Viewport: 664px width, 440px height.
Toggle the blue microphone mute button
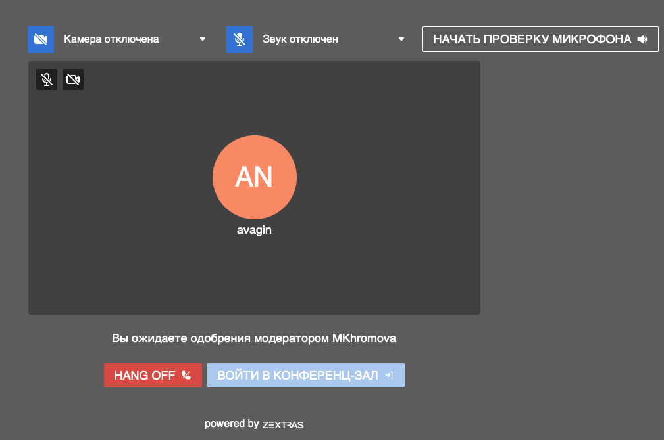tap(240, 39)
